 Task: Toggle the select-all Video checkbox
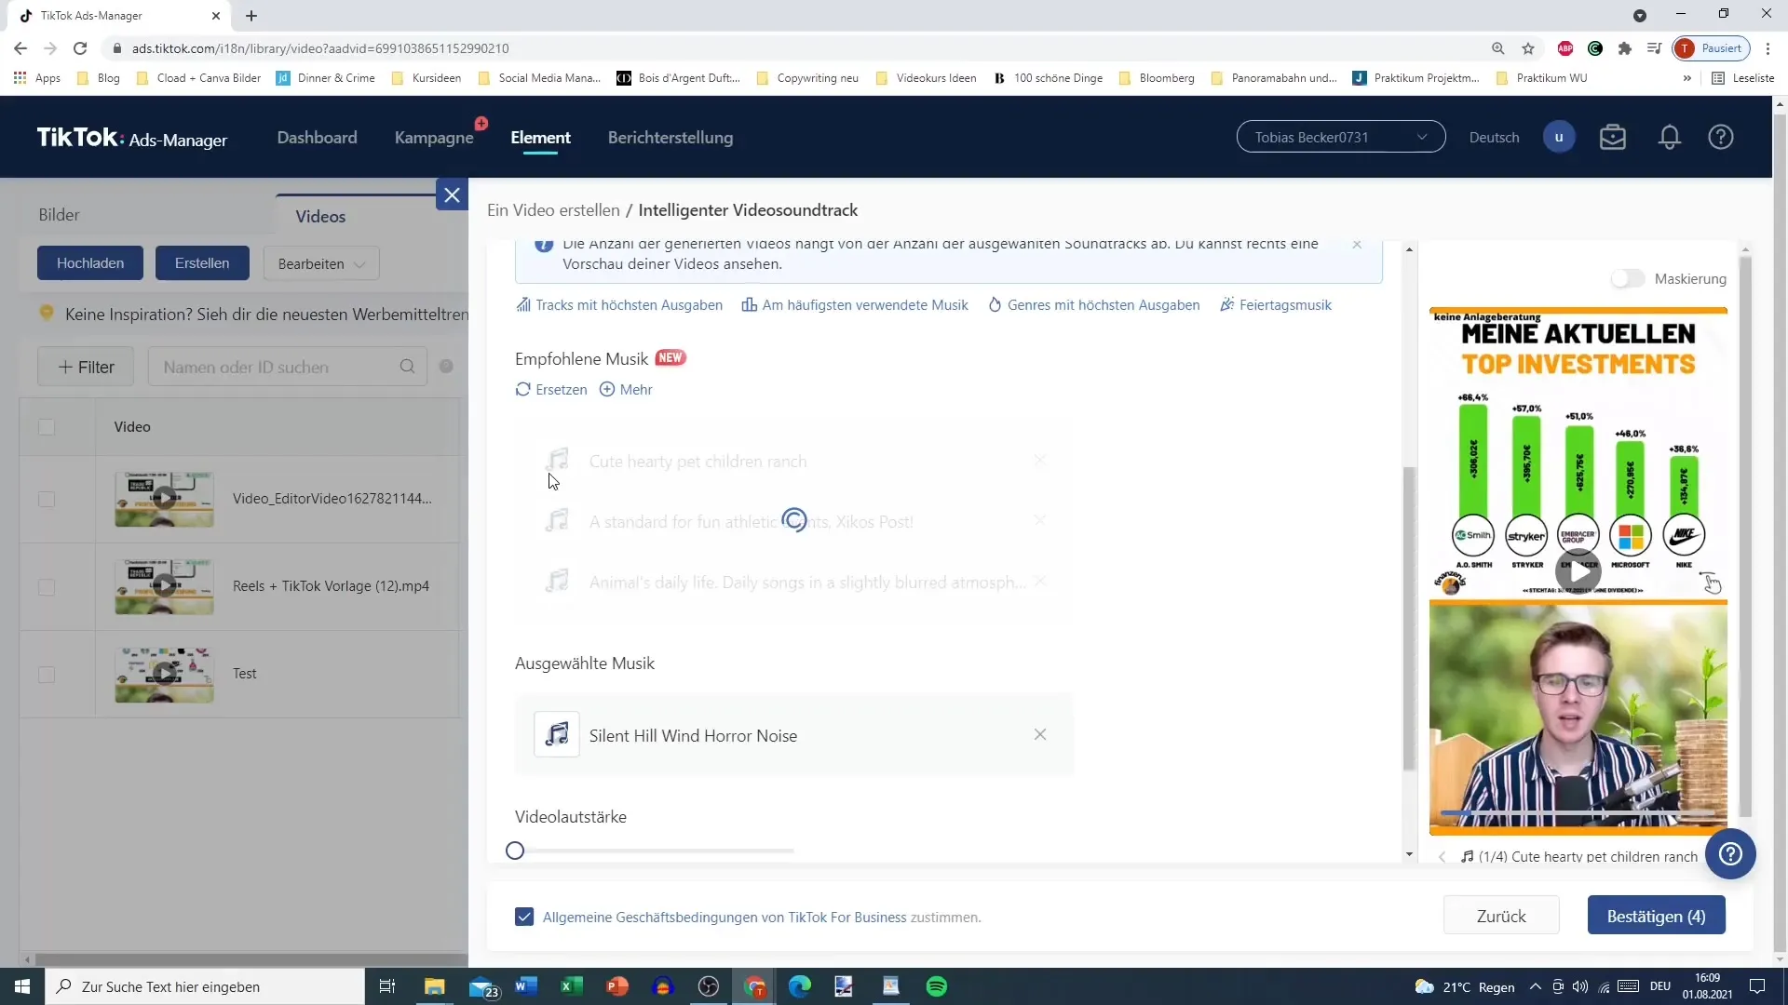click(47, 427)
